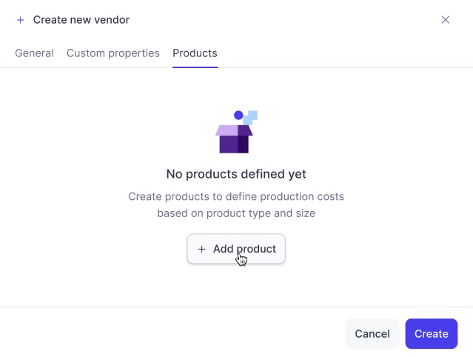Click the light blue squares above the box
Screen dimensions: 473x357
(x=250, y=117)
